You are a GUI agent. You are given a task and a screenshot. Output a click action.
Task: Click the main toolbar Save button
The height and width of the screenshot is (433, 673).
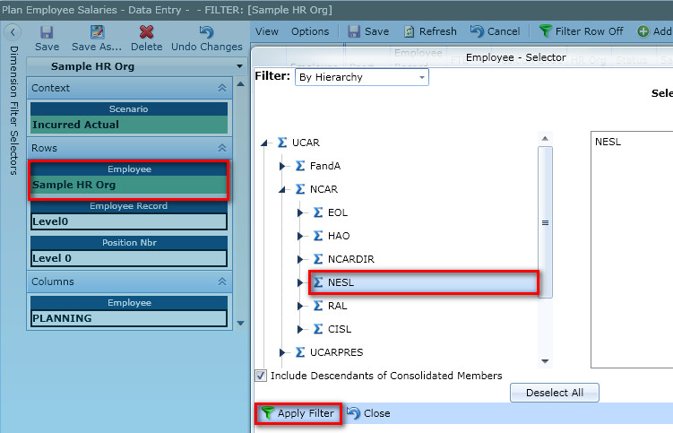click(368, 31)
